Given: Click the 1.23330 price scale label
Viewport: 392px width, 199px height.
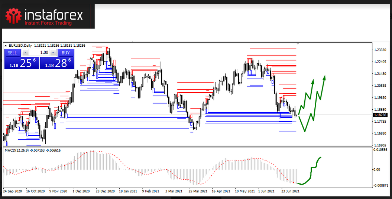Looking at the screenshot, I should tap(380, 50).
